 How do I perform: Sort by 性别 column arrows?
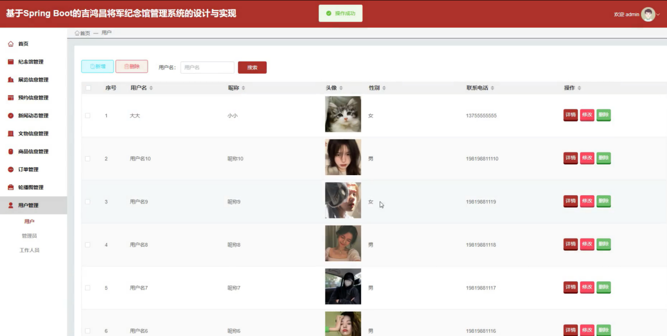384,88
